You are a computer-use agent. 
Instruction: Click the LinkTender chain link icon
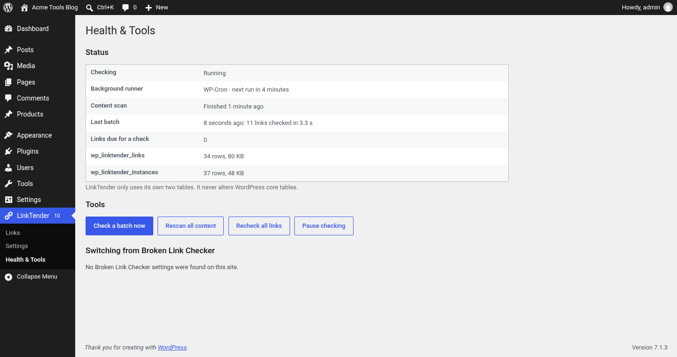coord(8,216)
